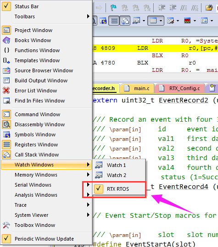Open the Trace toolbar dropdown arrow
Screen dimensions: 218x247
tap(212, 21)
